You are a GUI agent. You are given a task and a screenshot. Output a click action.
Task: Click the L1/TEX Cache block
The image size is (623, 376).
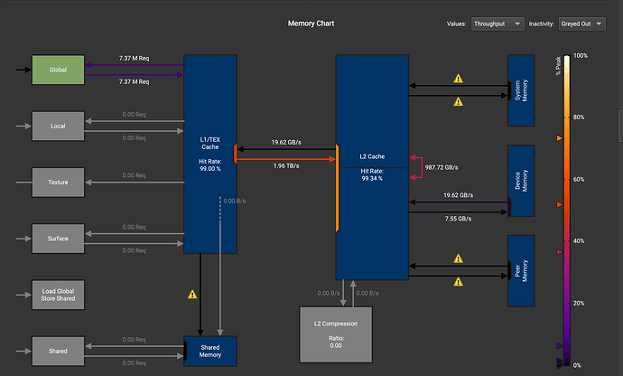click(210, 154)
